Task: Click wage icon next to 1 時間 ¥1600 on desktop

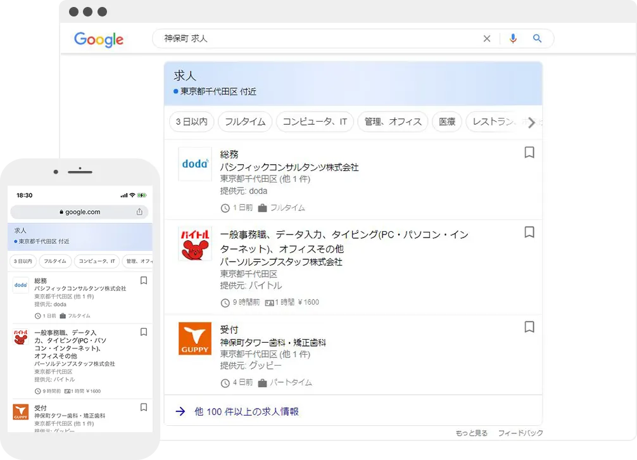Action: tap(269, 303)
